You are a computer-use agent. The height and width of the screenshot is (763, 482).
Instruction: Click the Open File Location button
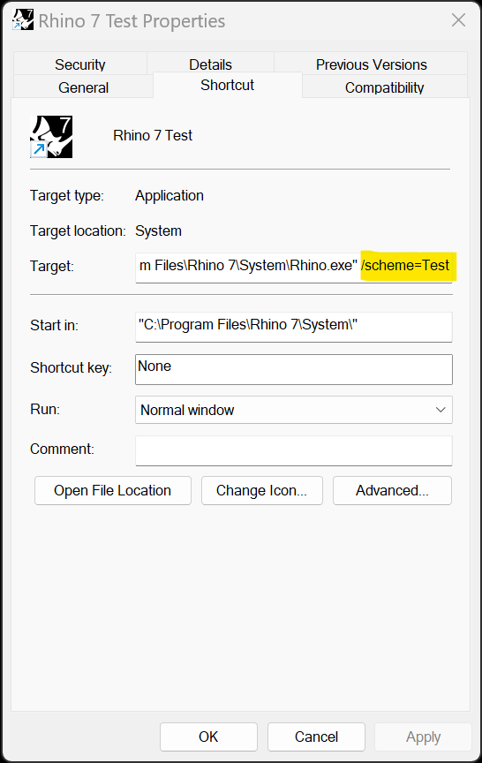click(113, 490)
